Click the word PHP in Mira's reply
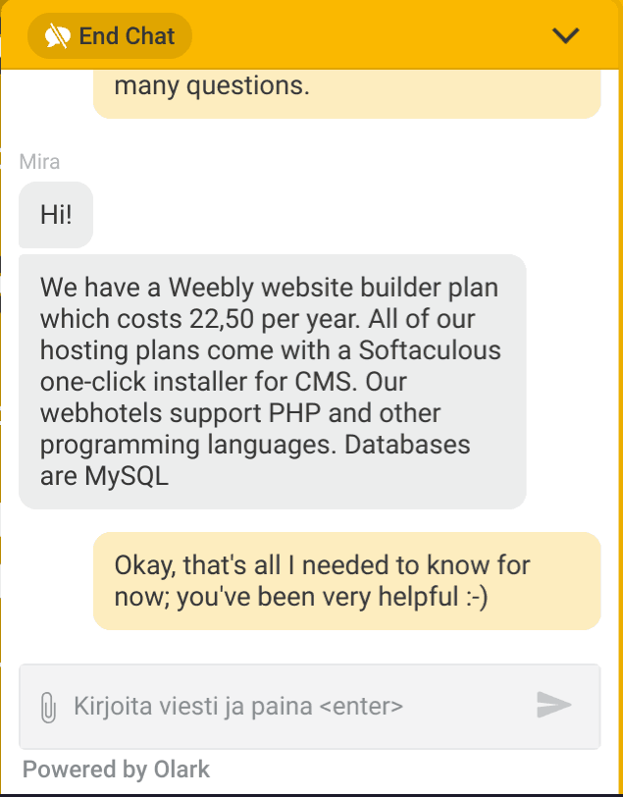 (294, 412)
